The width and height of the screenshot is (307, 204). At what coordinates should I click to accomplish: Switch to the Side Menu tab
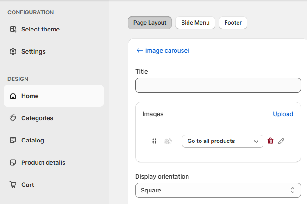pyautogui.click(x=195, y=23)
